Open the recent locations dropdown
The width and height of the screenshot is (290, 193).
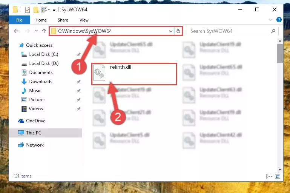pos(36,31)
